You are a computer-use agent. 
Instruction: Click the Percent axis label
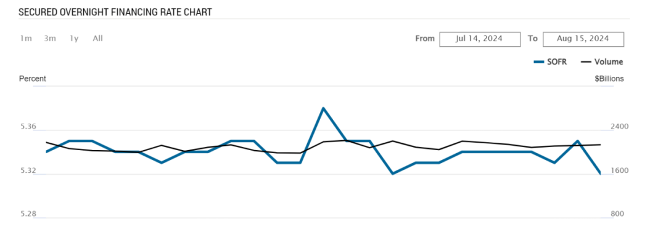pos(33,79)
